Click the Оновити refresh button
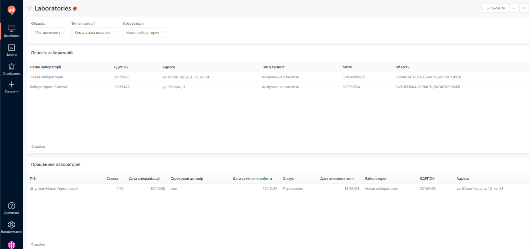532x249 pixels. (x=496, y=8)
